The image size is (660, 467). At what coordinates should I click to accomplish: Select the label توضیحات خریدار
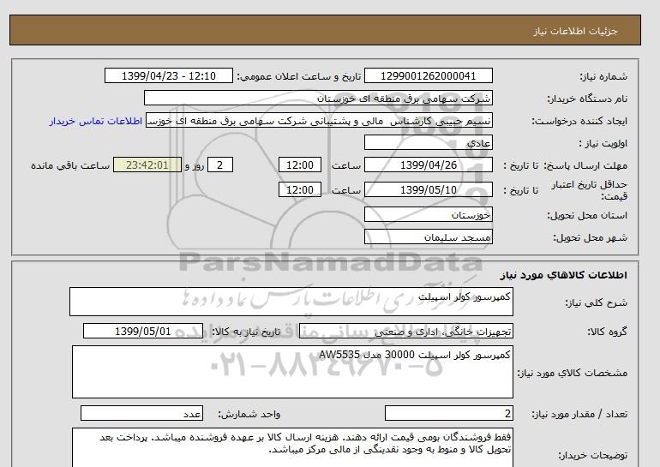pos(592,455)
